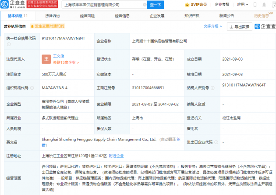Click the 王 avatar of legal representative

[46, 59]
